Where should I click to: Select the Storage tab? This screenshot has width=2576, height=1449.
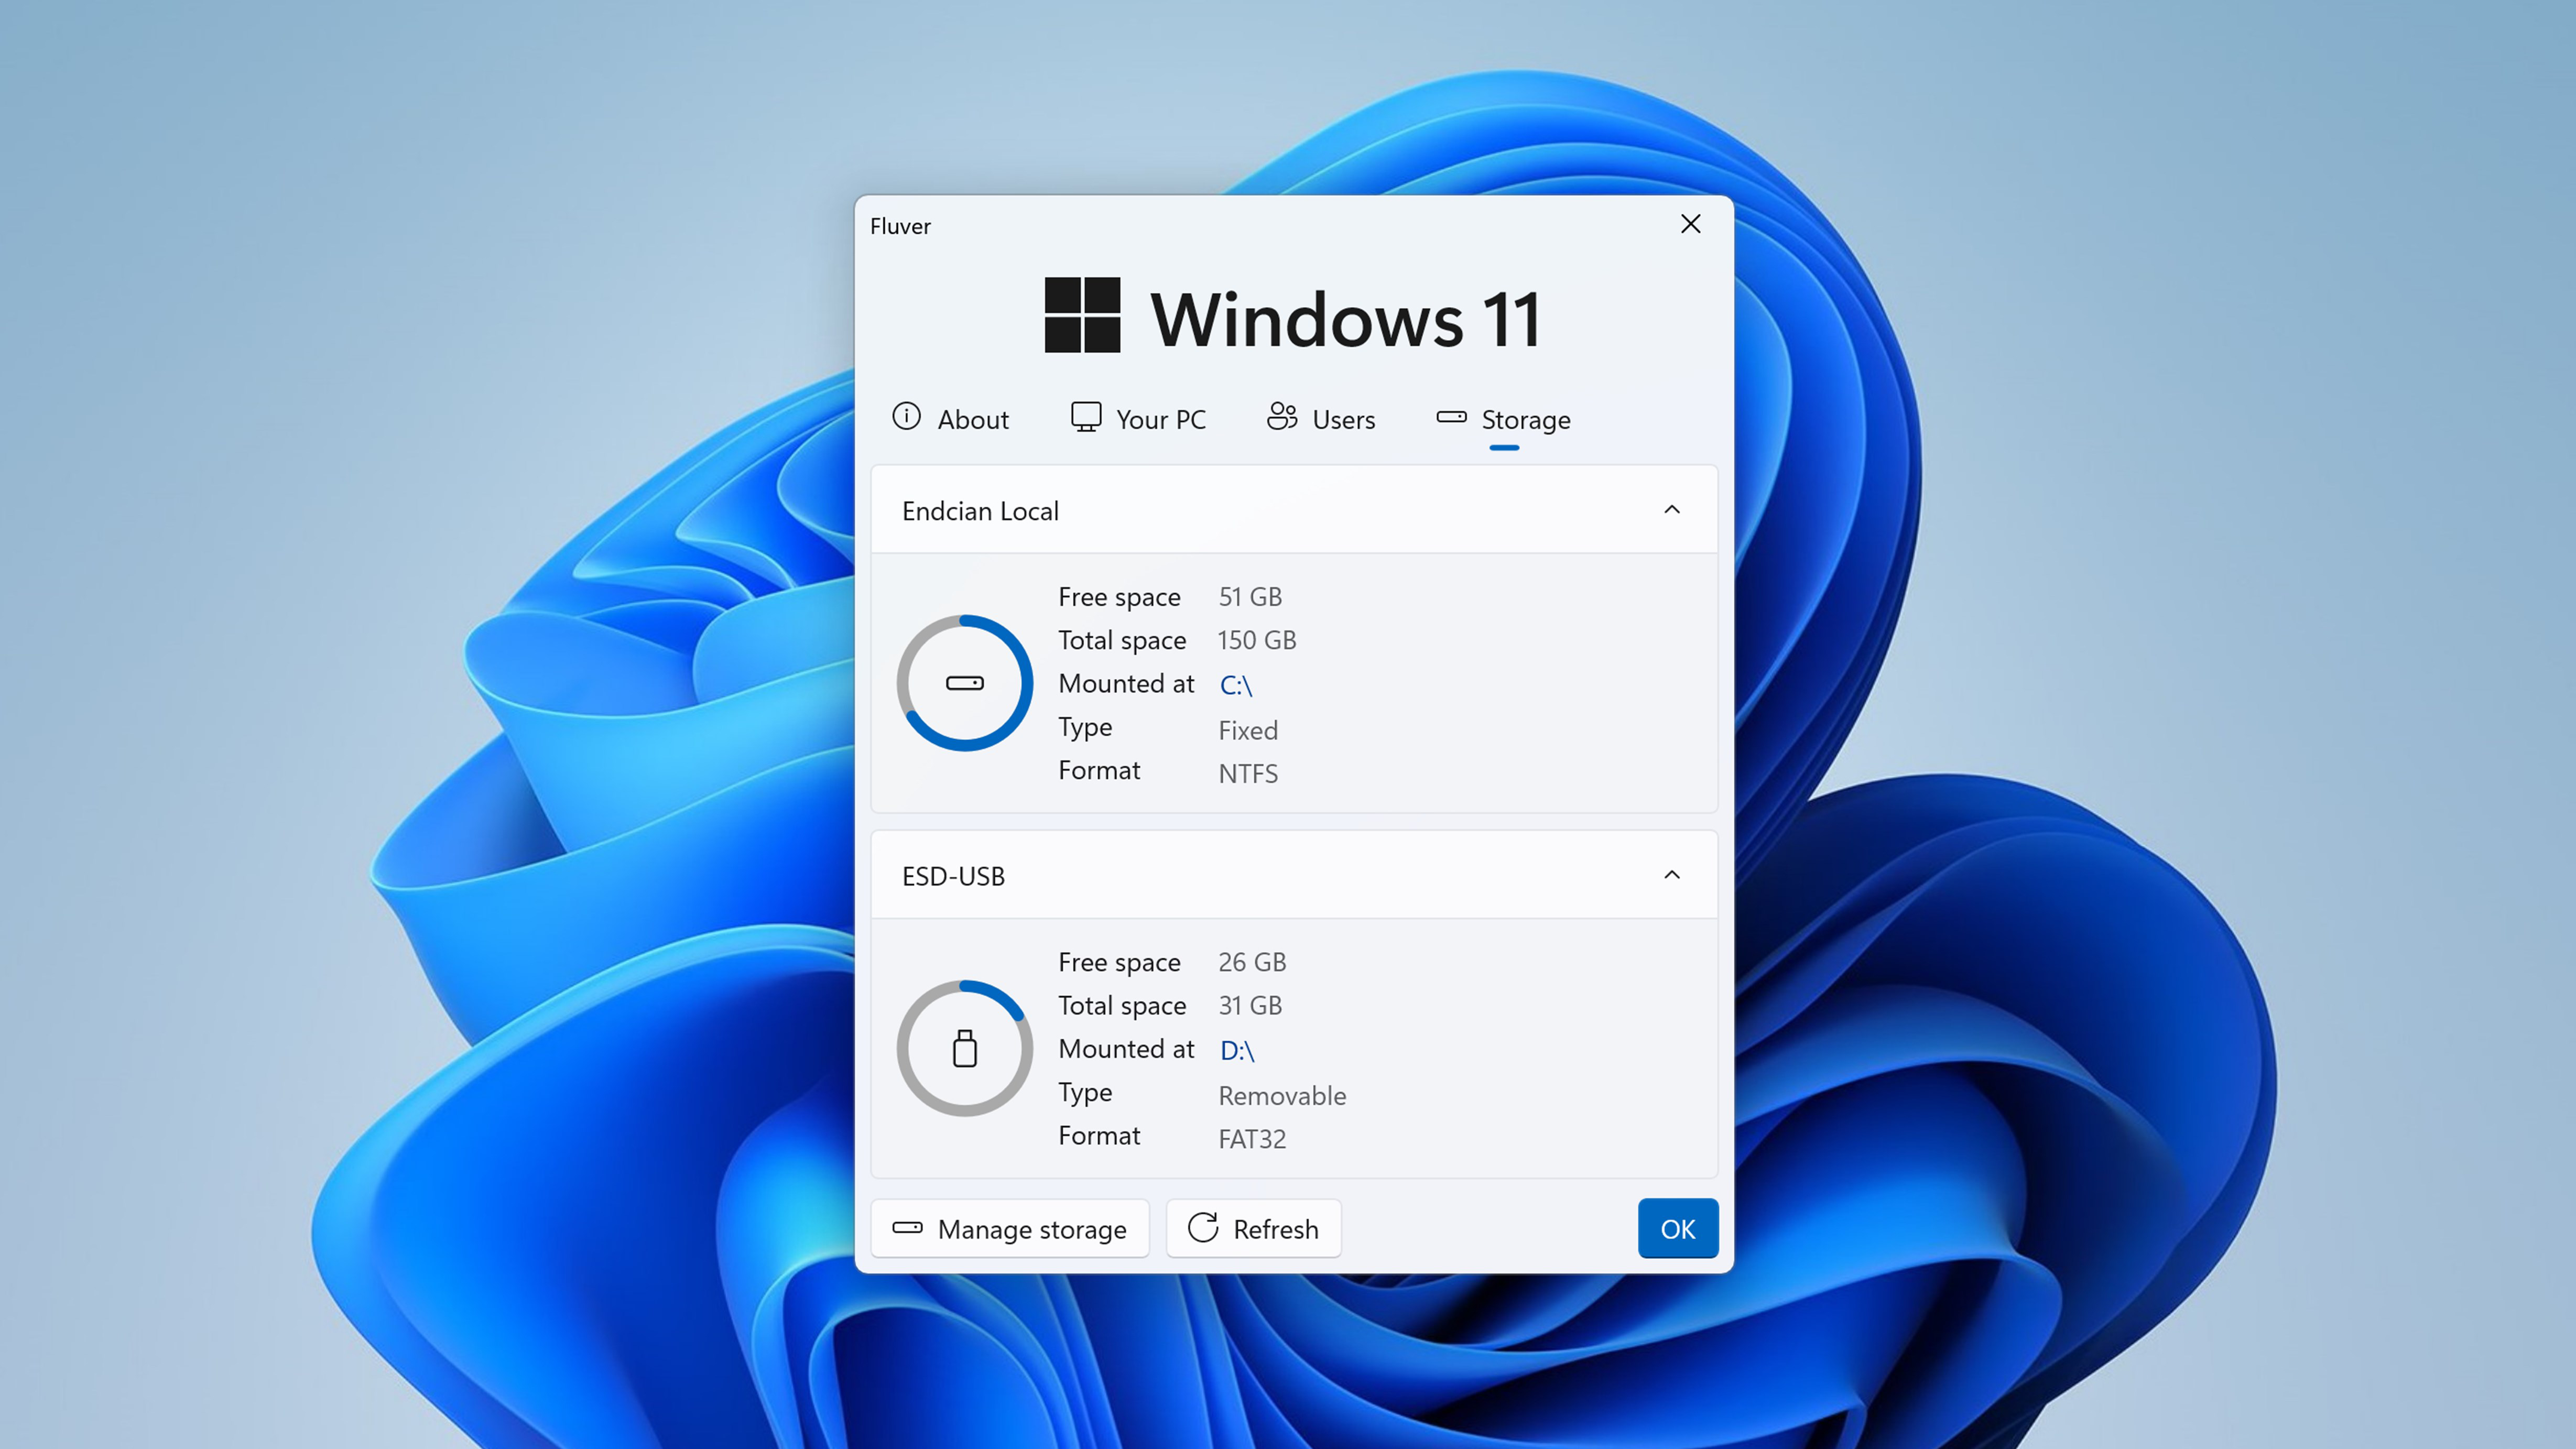[1504, 419]
